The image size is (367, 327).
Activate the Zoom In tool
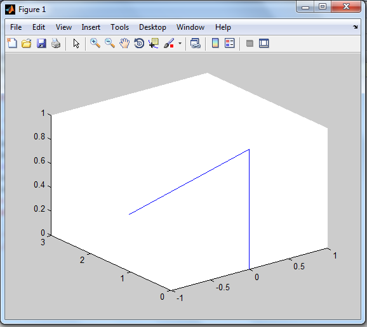(95, 44)
